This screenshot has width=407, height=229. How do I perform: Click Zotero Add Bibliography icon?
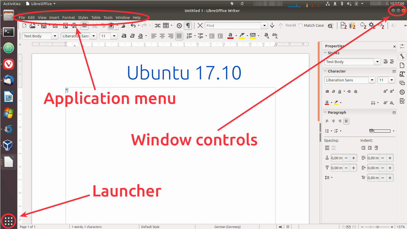click(352, 25)
